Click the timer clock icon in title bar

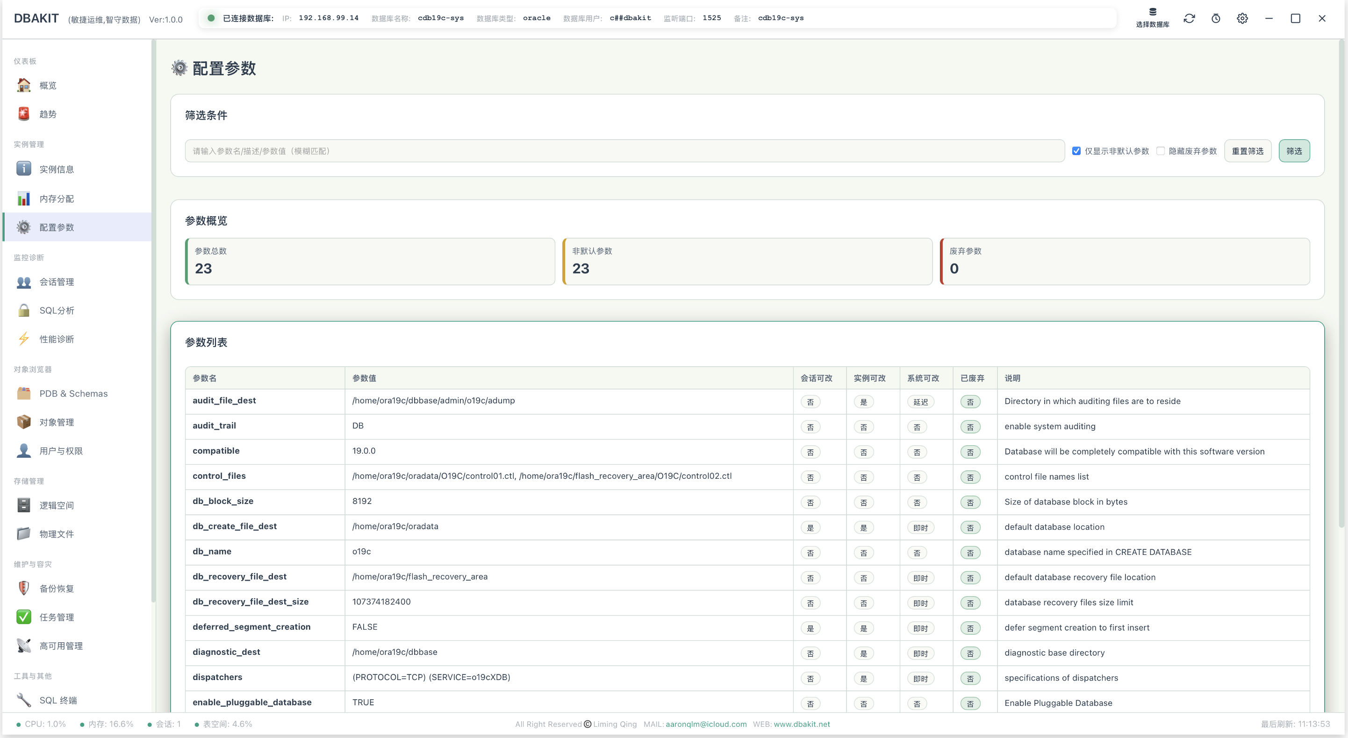tap(1216, 18)
